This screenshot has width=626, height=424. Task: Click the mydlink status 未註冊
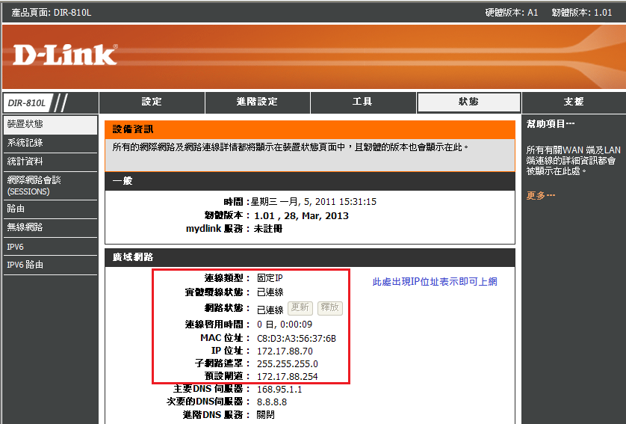[268, 229]
